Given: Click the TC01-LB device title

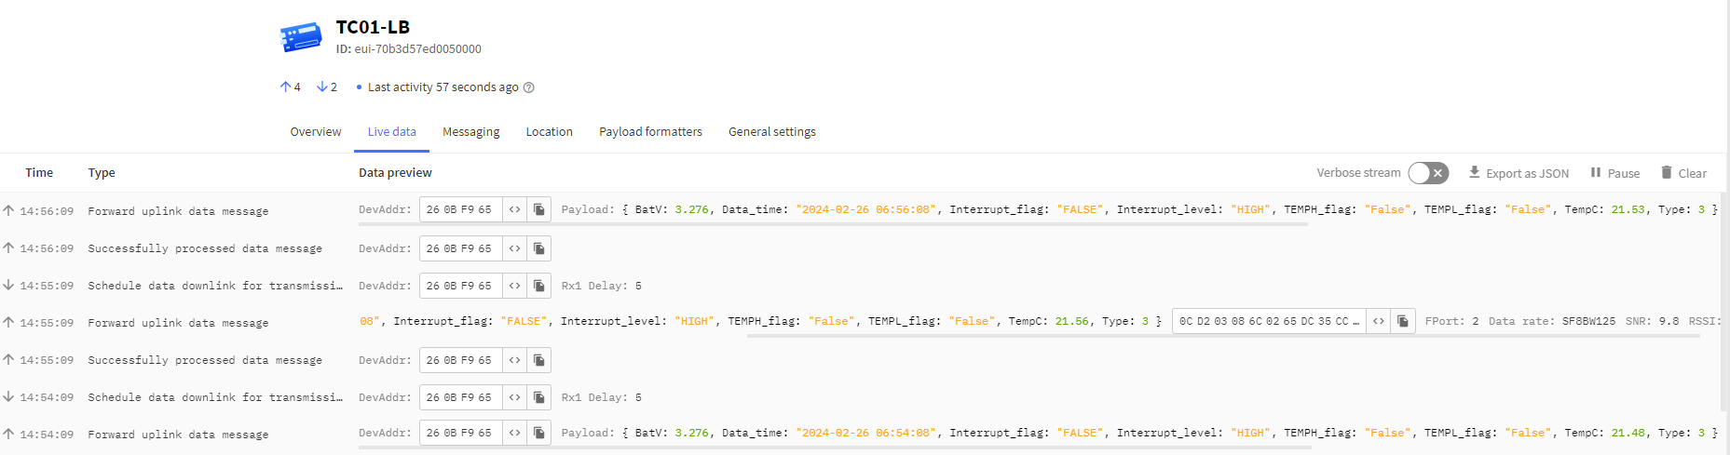Looking at the screenshot, I should [373, 27].
